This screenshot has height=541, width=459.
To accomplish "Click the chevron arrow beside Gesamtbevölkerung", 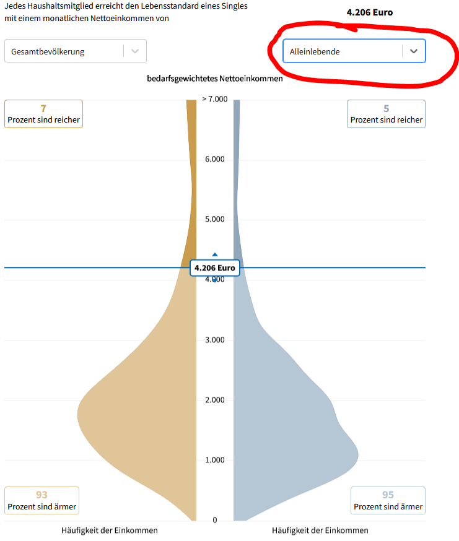I will point(136,51).
